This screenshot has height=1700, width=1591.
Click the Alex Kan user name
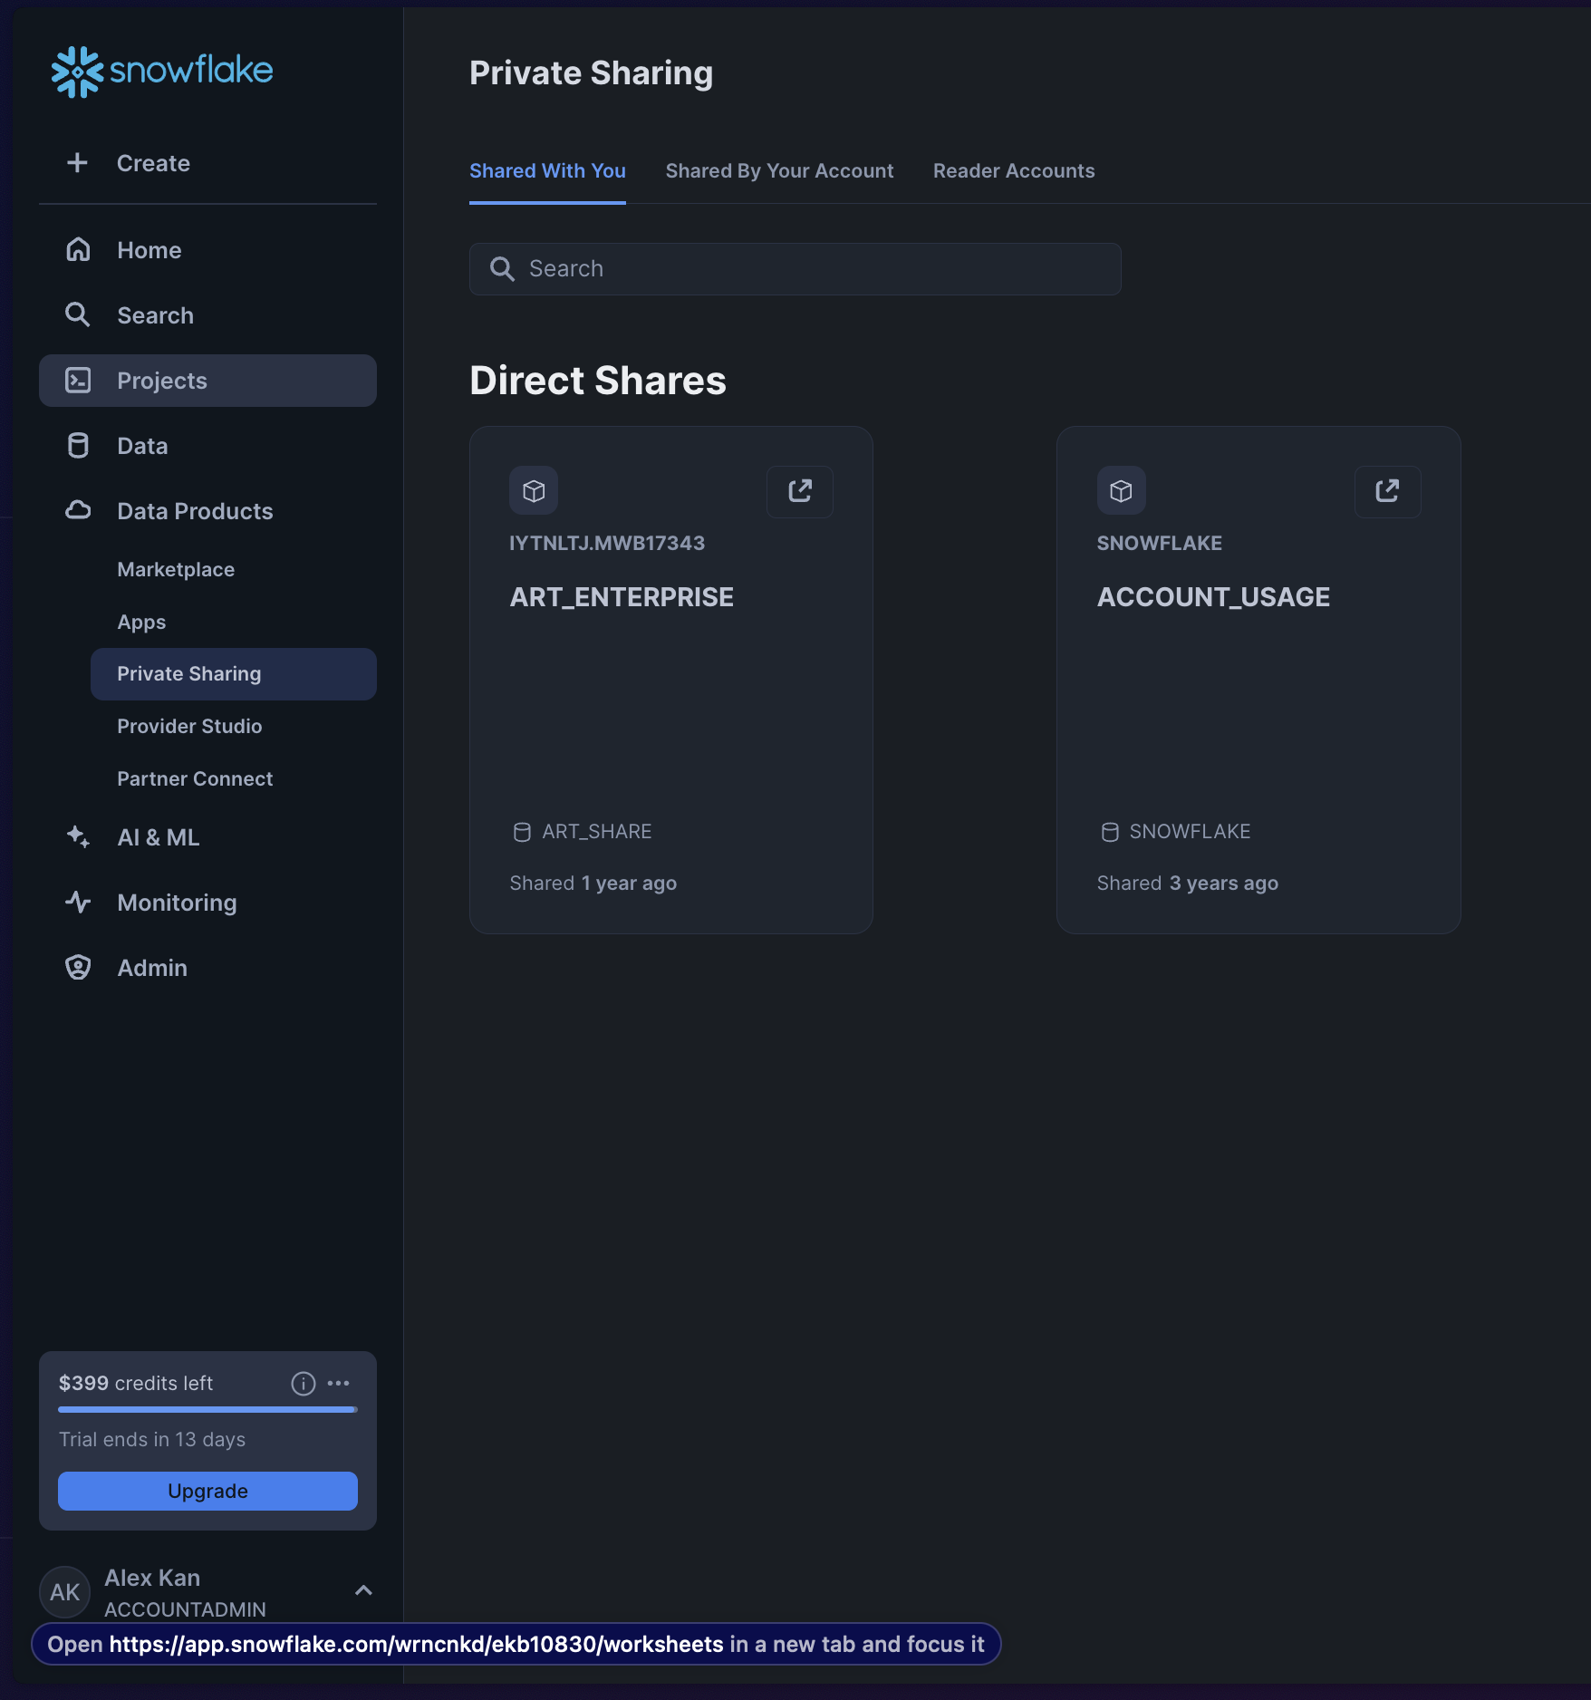(152, 1579)
